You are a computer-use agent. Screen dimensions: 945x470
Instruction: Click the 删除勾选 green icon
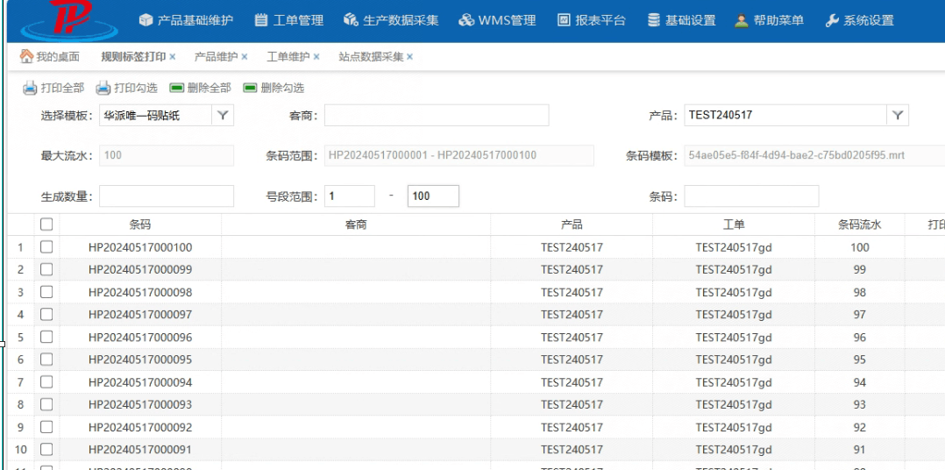[x=250, y=88]
